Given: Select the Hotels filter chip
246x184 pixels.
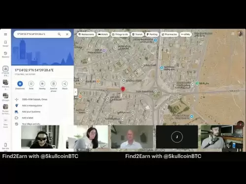Looking at the screenshot, I should coord(103,34).
